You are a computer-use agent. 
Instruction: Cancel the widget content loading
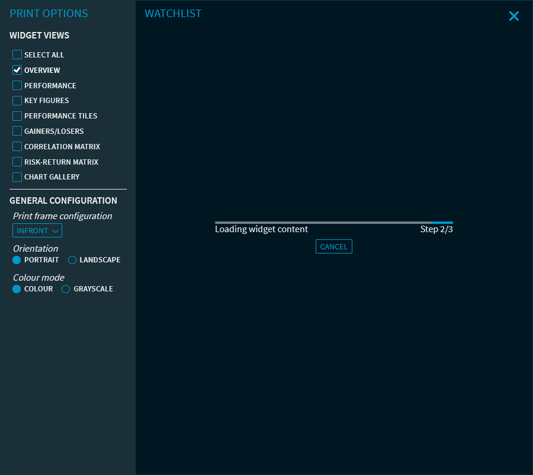334,246
